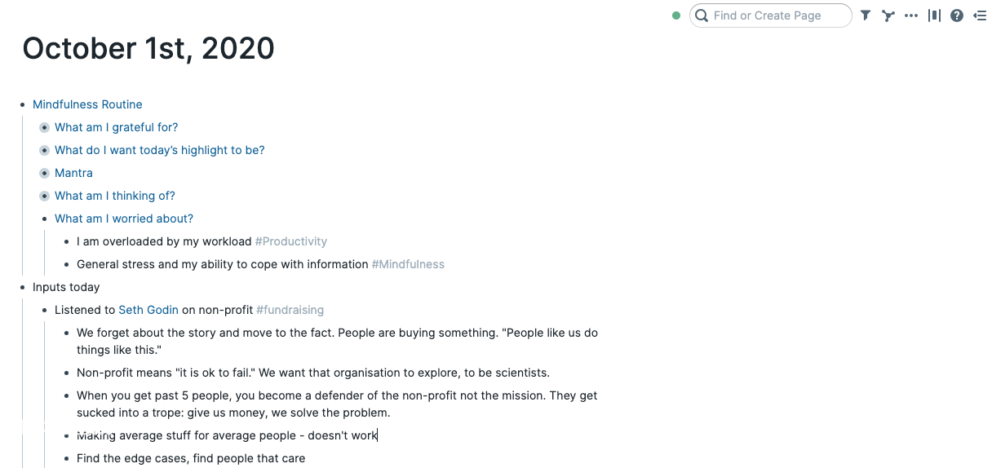Toggle the right sidebar icon
Screen dimensions: 992x468
pos(980,15)
